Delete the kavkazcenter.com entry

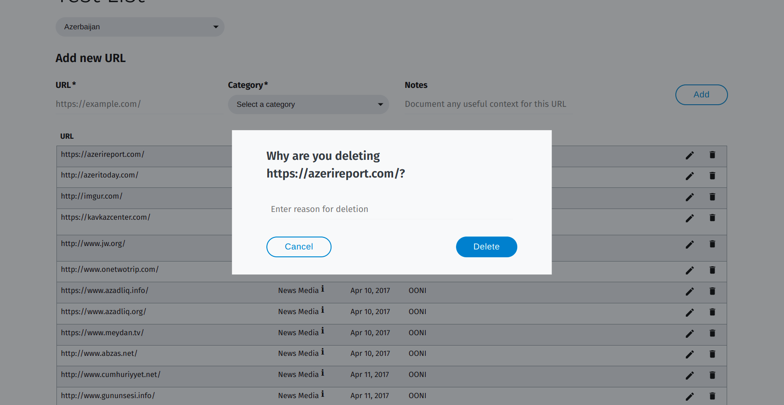click(712, 218)
